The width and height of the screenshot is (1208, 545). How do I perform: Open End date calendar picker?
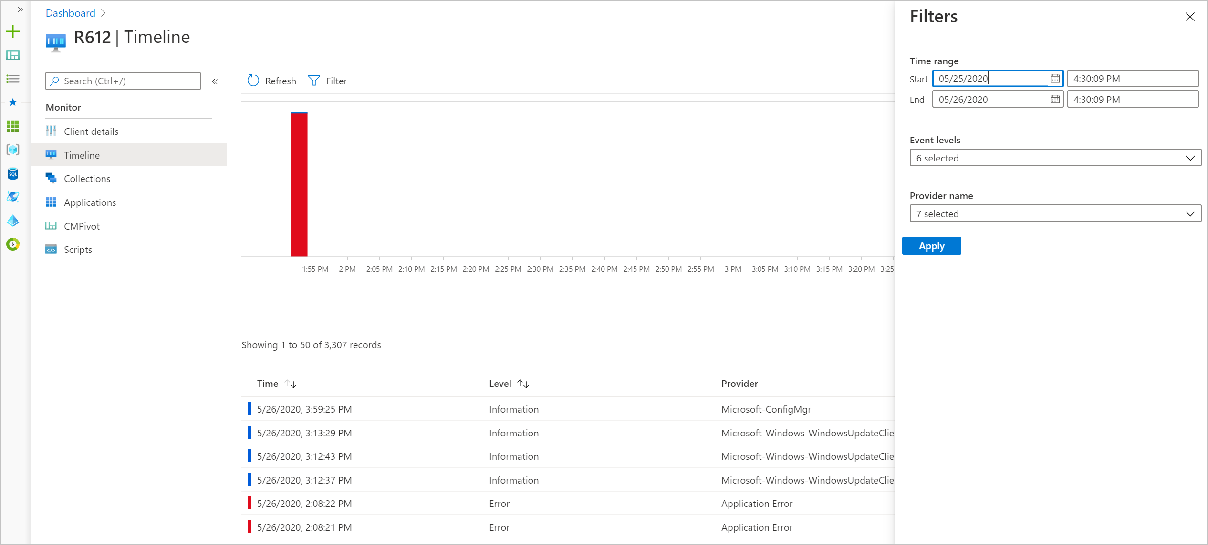1054,99
